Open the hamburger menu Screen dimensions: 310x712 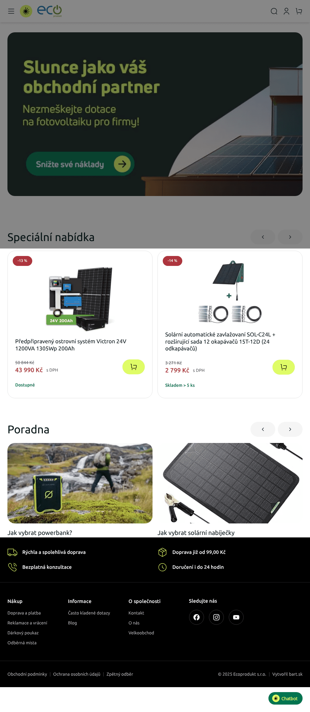tap(11, 11)
